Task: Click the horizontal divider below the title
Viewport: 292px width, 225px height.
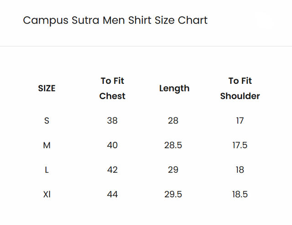Action: pyautogui.click(x=146, y=46)
